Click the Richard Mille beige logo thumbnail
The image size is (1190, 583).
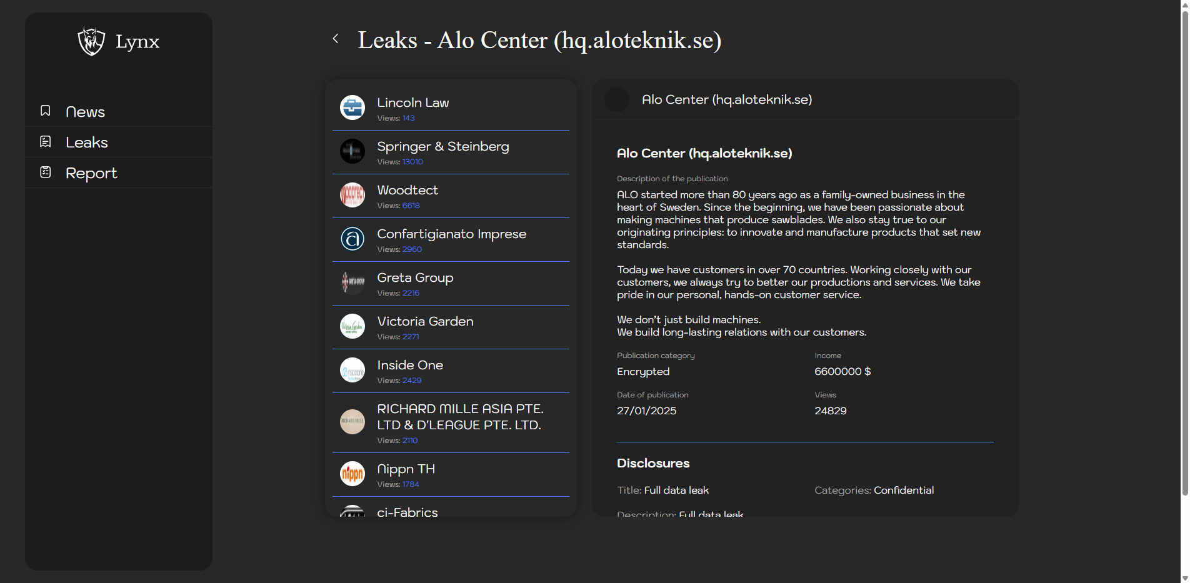[x=352, y=422]
